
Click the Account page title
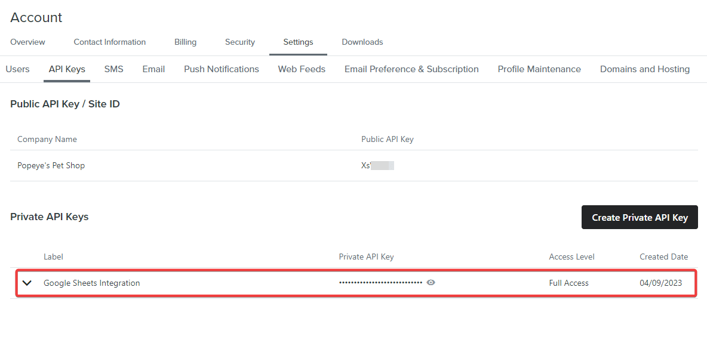(36, 17)
